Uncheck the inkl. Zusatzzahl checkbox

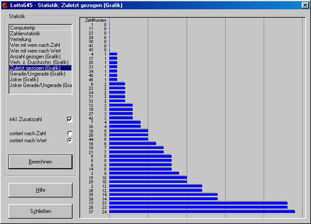click(x=69, y=119)
